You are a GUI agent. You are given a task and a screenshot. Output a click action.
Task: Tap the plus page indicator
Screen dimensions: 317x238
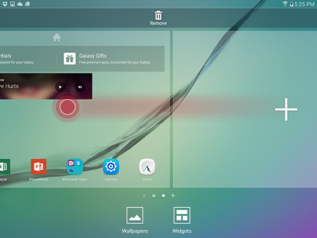pyautogui.click(x=173, y=195)
